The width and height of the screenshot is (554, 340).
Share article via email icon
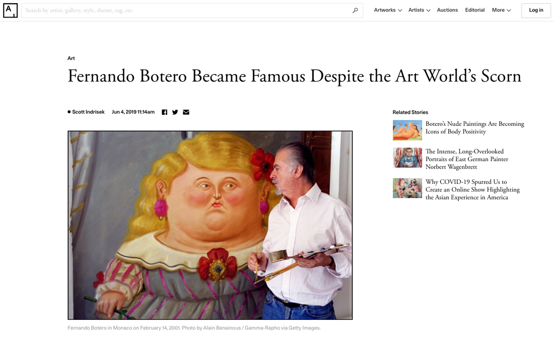[x=186, y=112]
